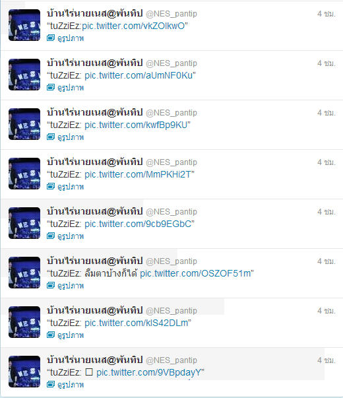The height and width of the screenshot is (398, 343).
Task: Click the view-photo icon under the vkZOlkwO tweet
Action: pos(51,38)
